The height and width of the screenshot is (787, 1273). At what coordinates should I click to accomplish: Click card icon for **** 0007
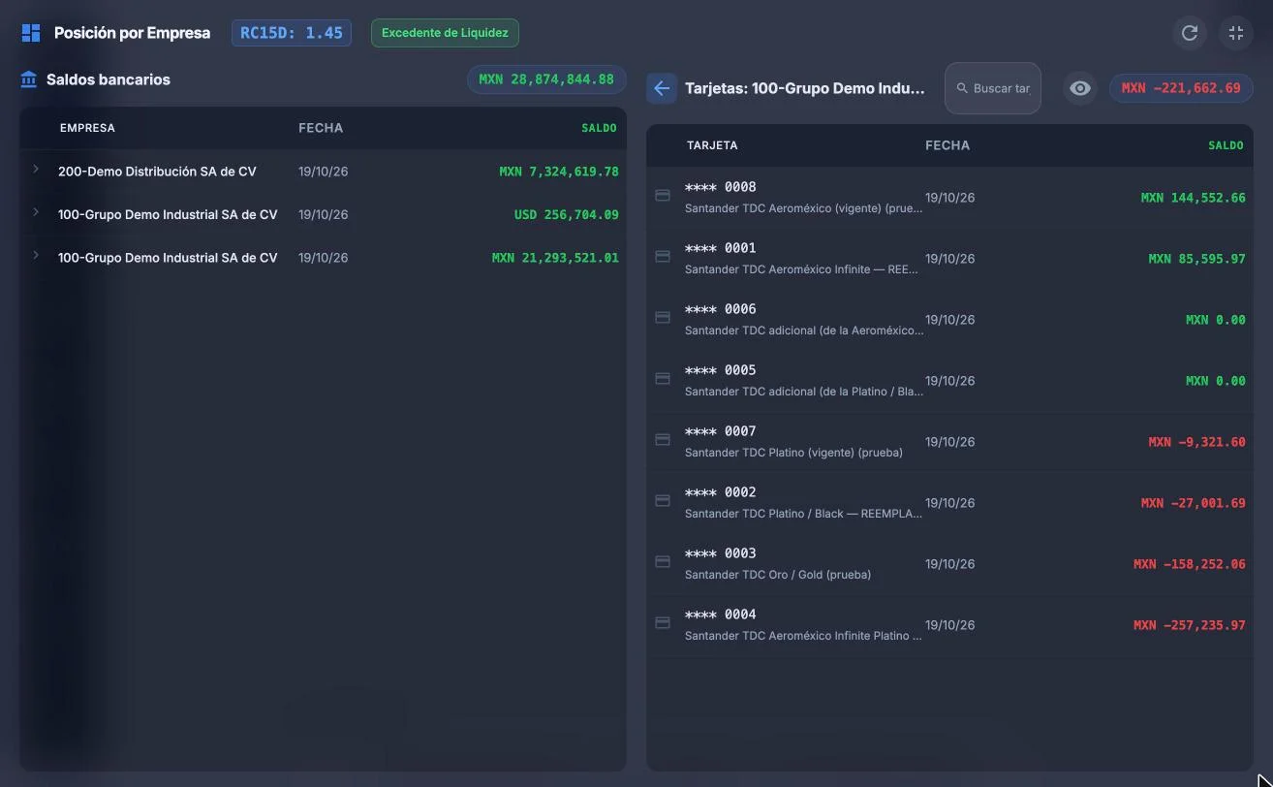tap(663, 439)
